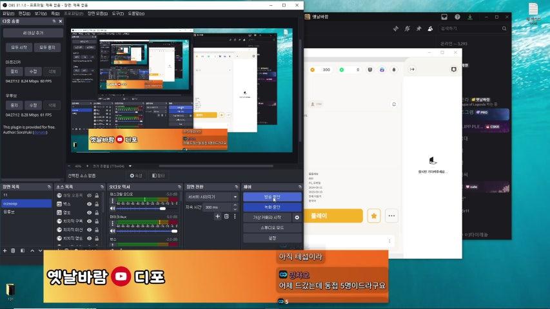Open scene filters icon in scenes toolbar

(23, 250)
